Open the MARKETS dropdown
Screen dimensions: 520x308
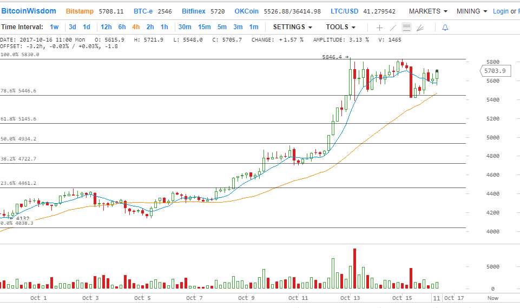(428, 11)
